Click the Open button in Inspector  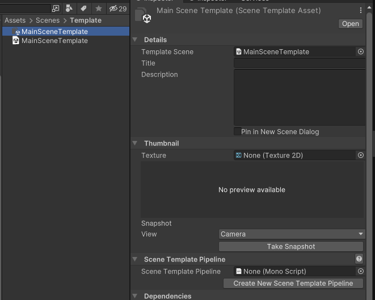pos(351,24)
